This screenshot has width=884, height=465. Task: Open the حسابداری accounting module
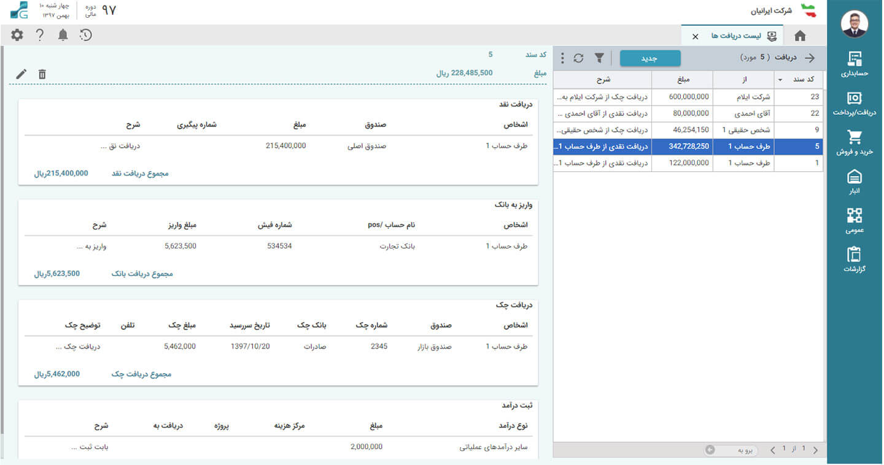coord(855,64)
